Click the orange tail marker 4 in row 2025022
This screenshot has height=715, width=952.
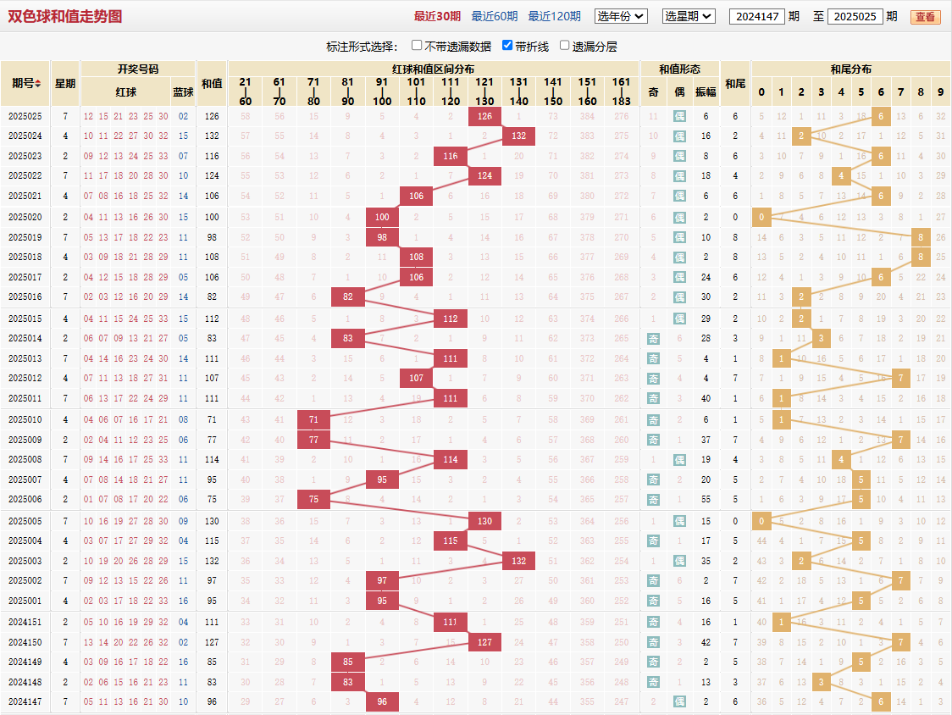(x=841, y=175)
